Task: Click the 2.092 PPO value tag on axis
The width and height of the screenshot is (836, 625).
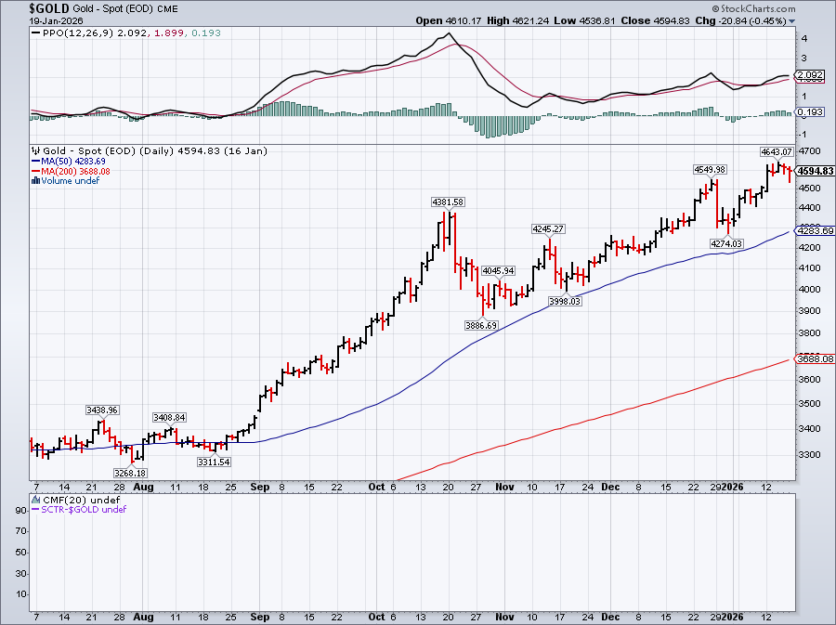Action: pos(808,74)
